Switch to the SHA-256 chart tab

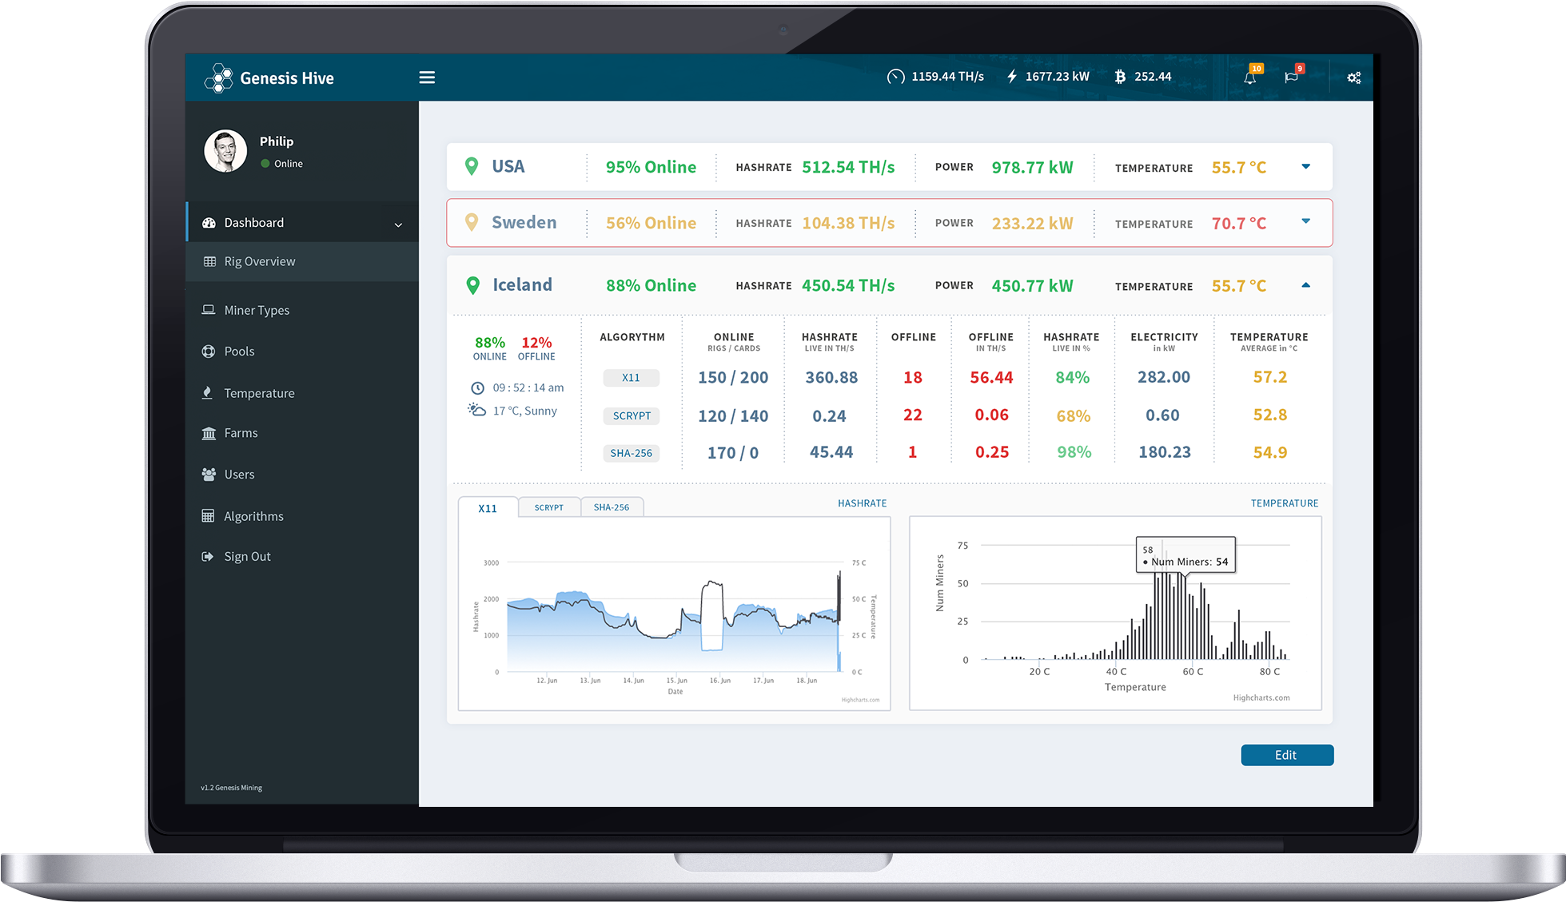pyautogui.click(x=611, y=507)
